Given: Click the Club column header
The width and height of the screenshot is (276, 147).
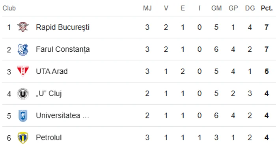Looking at the screenshot, I should [9, 8].
